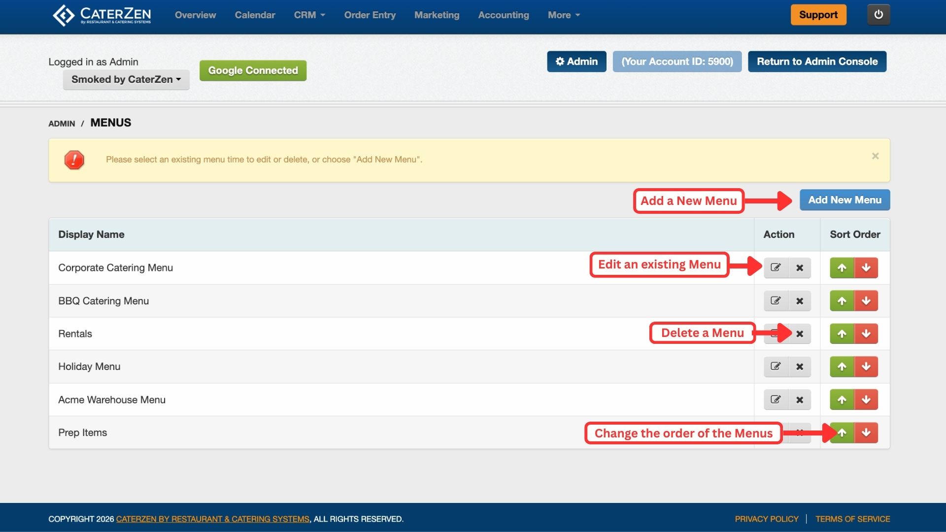Go to the Calendar tab
The height and width of the screenshot is (532, 946).
pos(255,15)
